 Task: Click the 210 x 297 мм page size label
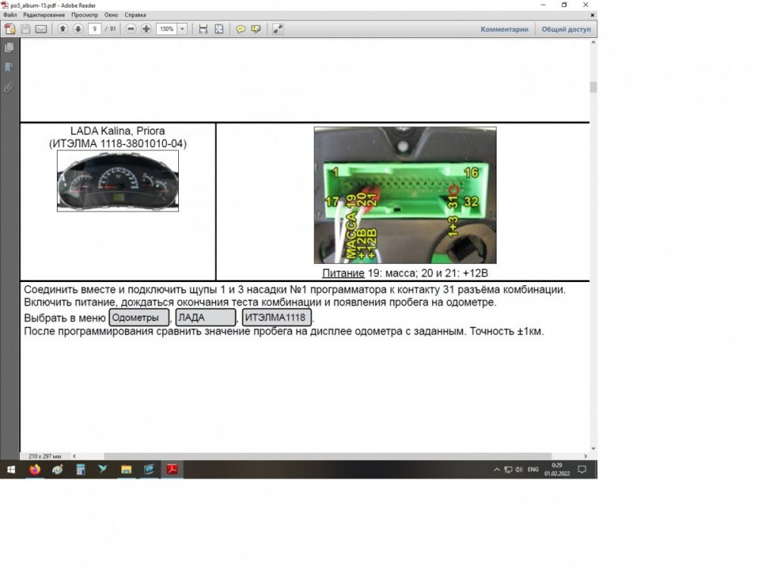coord(45,456)
